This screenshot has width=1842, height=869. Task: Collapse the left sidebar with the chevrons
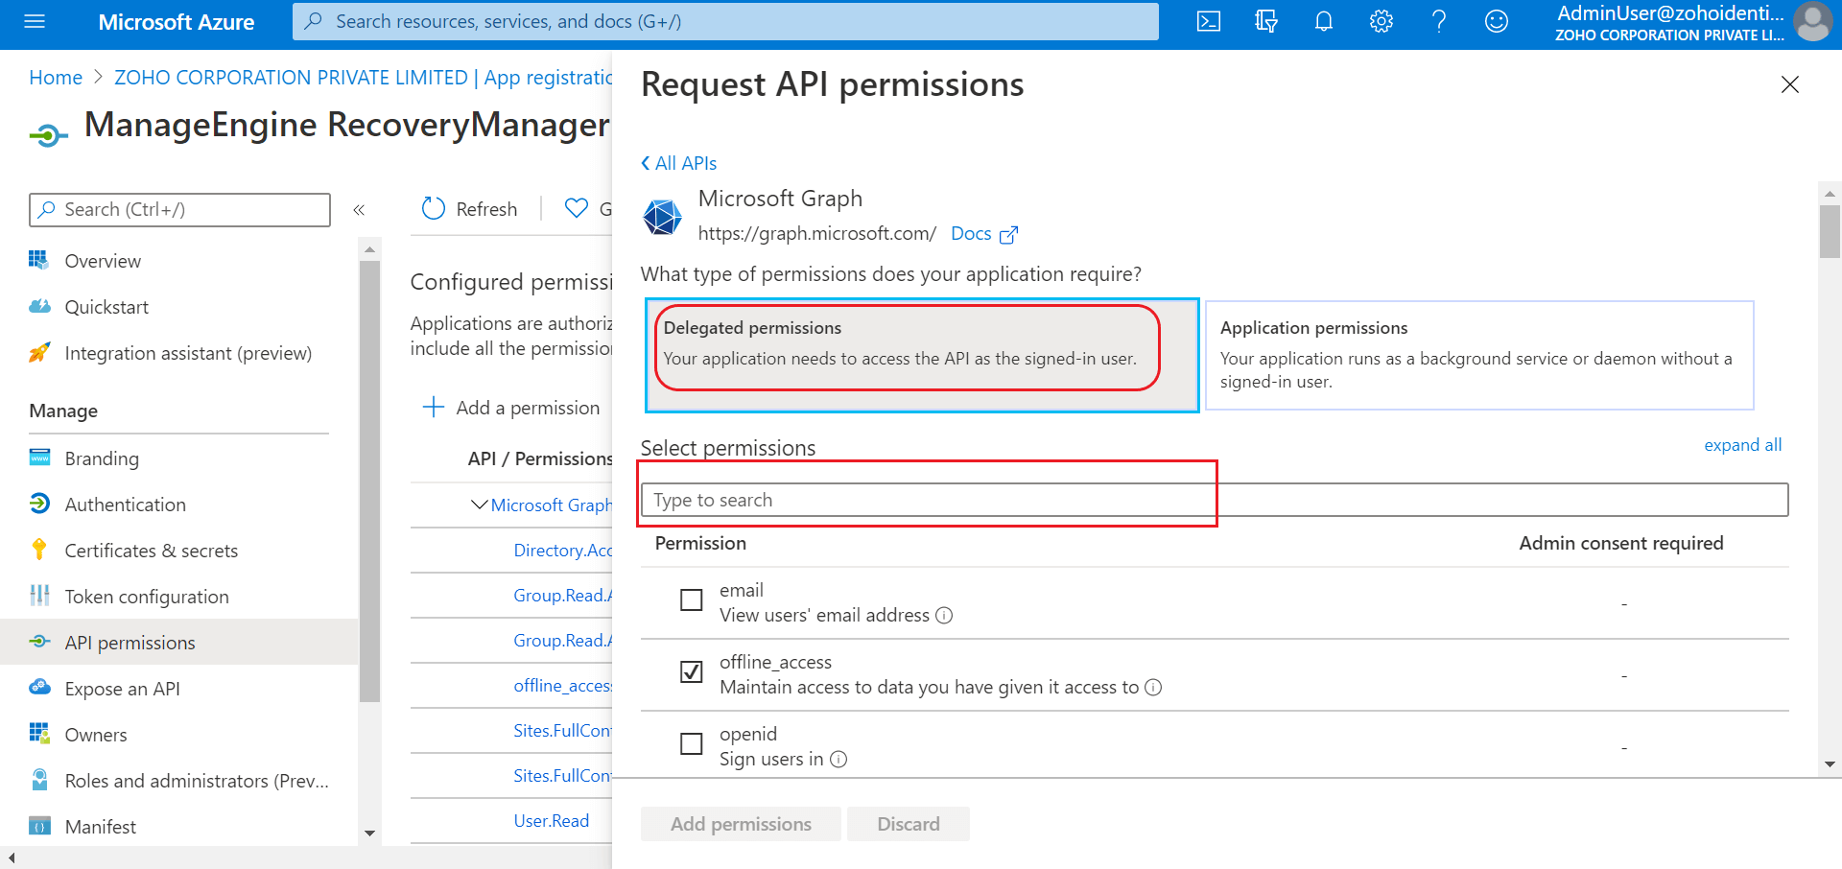pyautogui.click(x=359, y=210)
